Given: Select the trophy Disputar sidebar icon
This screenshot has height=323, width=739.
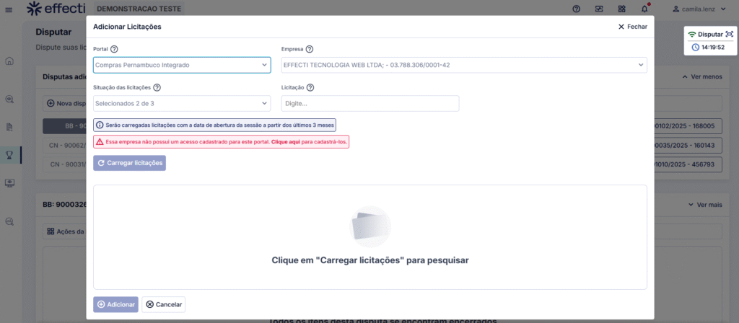Looking at the screenshot, I should point(9,154).
